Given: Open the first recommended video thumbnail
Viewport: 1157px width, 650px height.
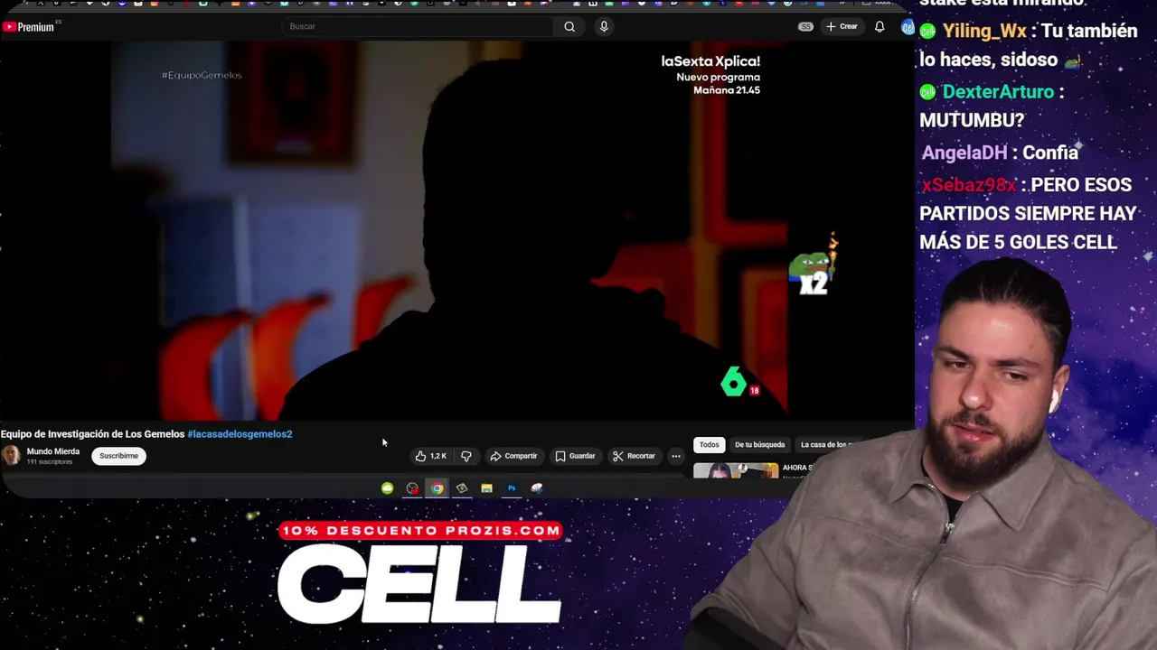Looking at the screenshot, I should (736, 470).
